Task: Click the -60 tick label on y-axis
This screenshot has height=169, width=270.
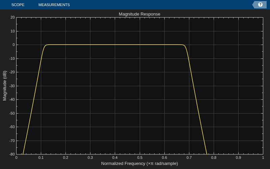Action: pos(12,127)
